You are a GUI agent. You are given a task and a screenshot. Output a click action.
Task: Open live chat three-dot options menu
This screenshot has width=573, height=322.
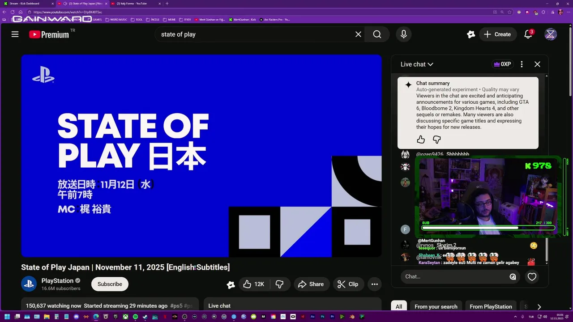(x=522, y=64)
